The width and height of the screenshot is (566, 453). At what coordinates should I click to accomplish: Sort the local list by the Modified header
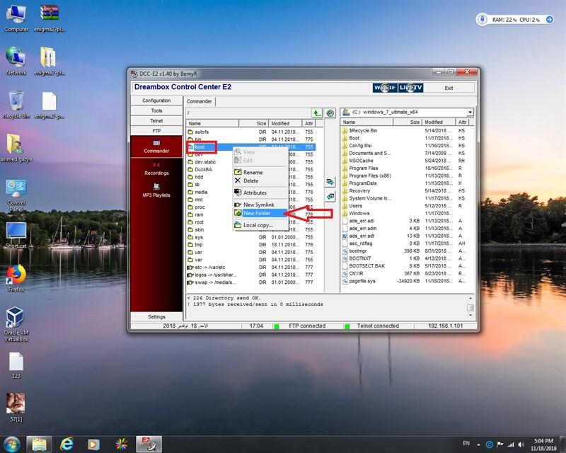(x=439, y=122)
